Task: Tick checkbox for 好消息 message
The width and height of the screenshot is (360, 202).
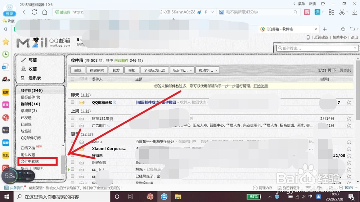Action: [x=73, y=156]
